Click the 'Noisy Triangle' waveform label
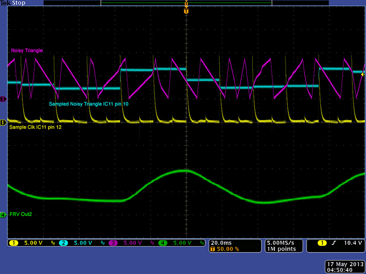The height and width of the screenshot is (274, 366). [x=27, y=51]
